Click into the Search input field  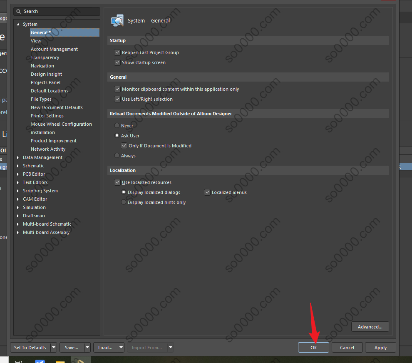click(57, 11)
